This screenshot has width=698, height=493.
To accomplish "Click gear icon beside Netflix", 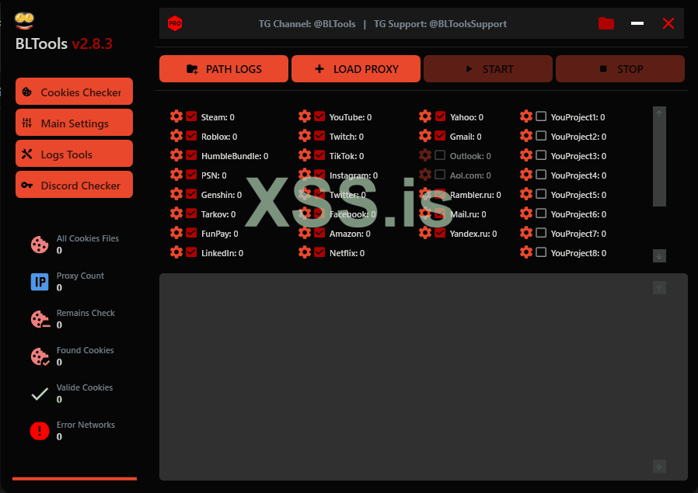I will tap(305, 252).
